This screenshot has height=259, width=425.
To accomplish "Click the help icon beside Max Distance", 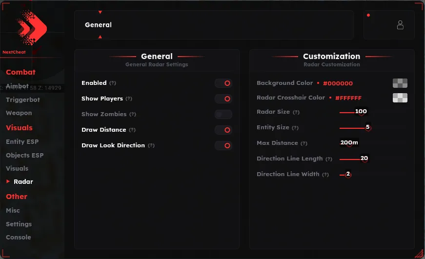I will [x=304, y=143].
